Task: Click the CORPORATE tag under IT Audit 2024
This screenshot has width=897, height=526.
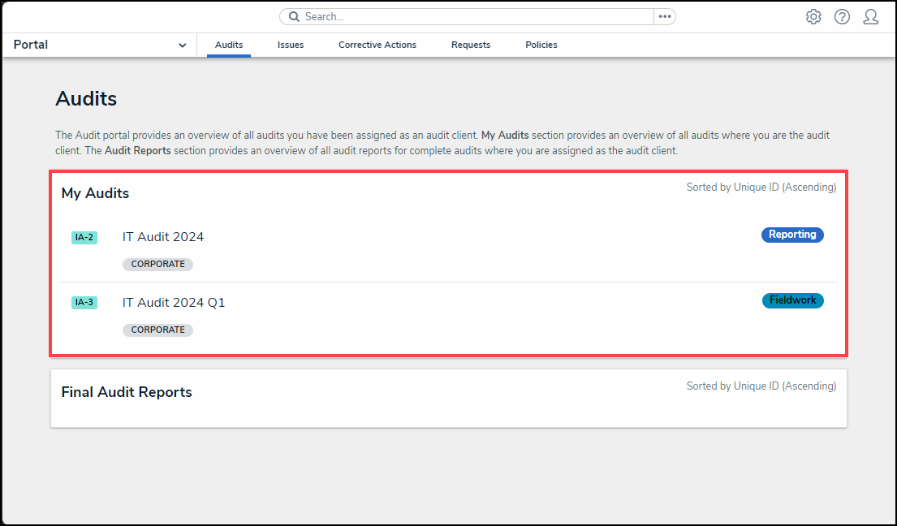Action: click(x=157, y=265)
